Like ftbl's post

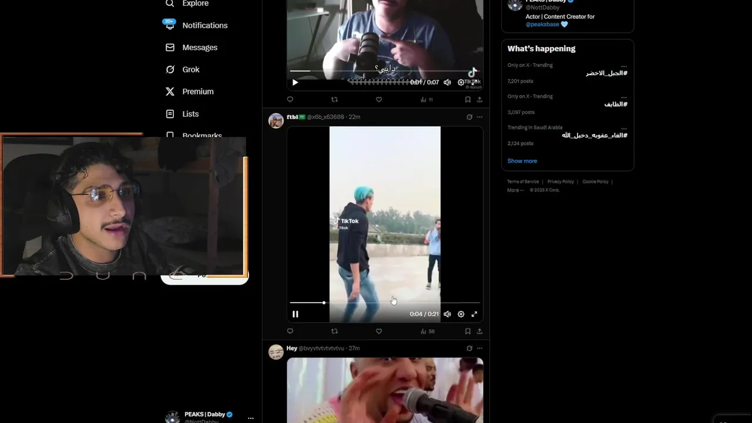379,331
